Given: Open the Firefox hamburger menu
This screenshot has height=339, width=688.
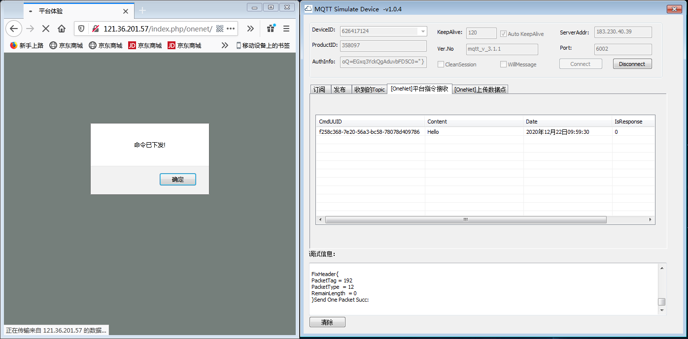Looking at the screenshot, I should pyautogui.click(x=286, y=29).
